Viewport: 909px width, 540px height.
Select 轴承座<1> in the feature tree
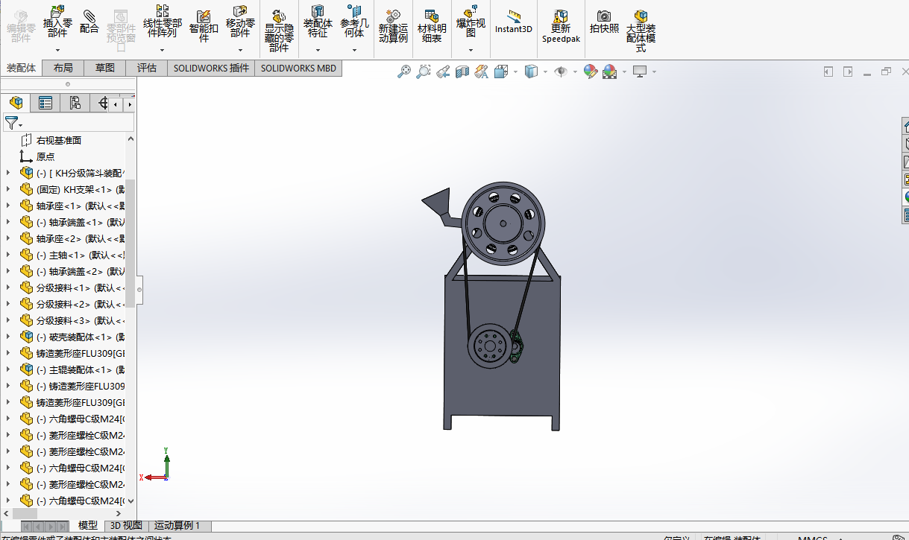point(81,206)
